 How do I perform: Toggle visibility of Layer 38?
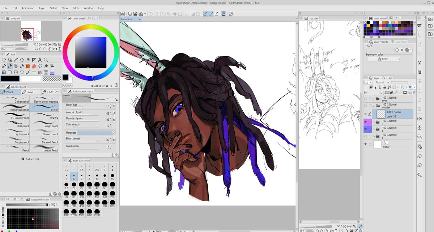(365, 114)
